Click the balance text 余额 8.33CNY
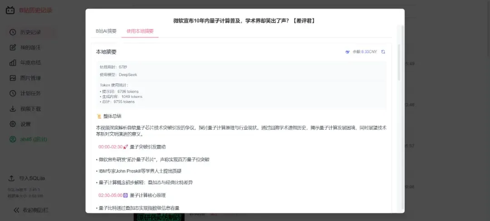This screenshot has height=221, width=490. 365,52
